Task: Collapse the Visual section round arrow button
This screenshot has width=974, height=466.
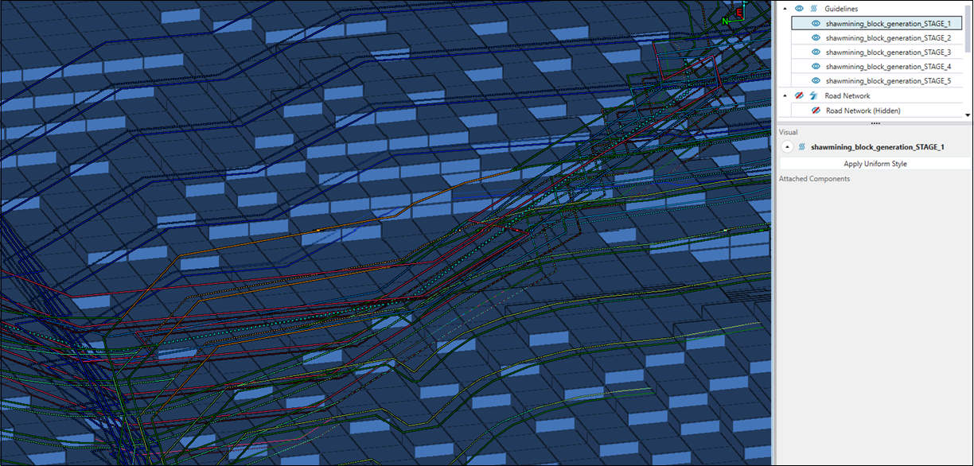Action: pyautogui.click(x=786, y=147)
